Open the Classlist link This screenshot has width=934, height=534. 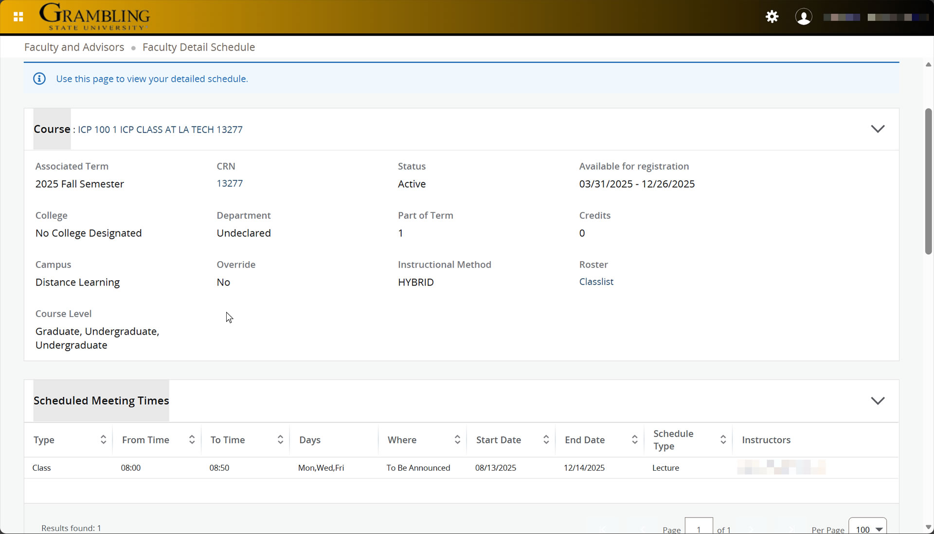[x=596, y=282]
